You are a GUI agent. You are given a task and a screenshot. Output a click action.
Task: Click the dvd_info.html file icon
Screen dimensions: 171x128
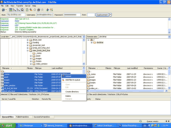[2, 91]
